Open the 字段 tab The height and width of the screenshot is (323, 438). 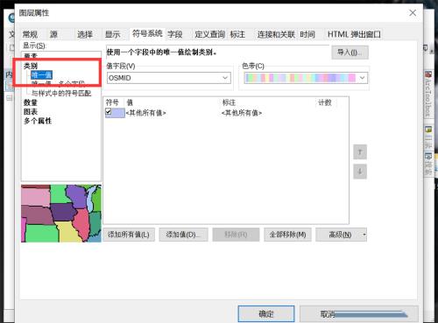[x=175, y=34]
